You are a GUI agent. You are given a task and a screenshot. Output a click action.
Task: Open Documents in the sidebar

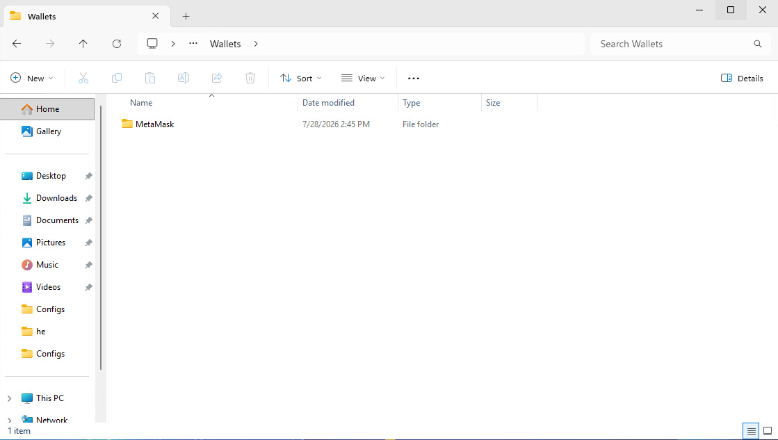click(57, 220)
